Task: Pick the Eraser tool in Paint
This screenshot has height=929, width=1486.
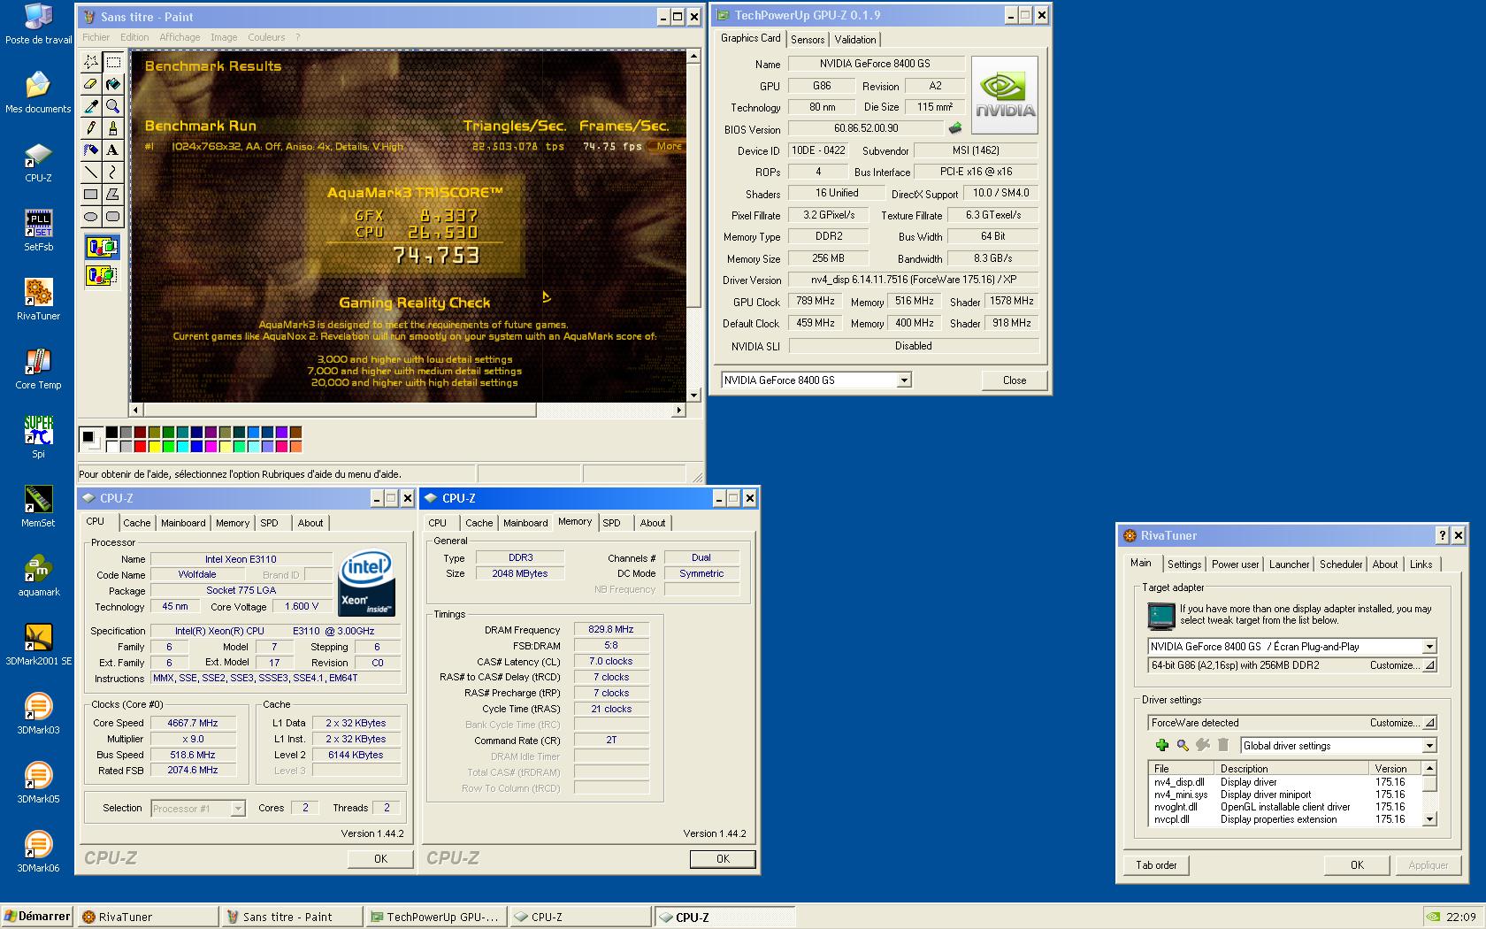Action: [x=91, y=83]
